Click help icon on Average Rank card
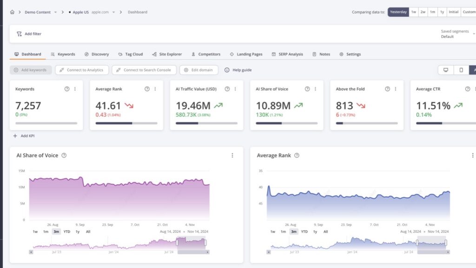This screenshot has width=476, height=268. [x=147, y=89]
